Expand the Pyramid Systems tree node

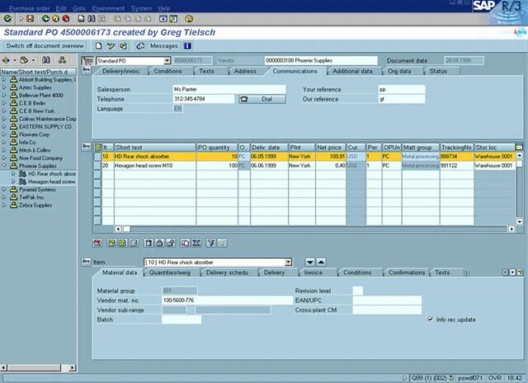click(4, 189)
